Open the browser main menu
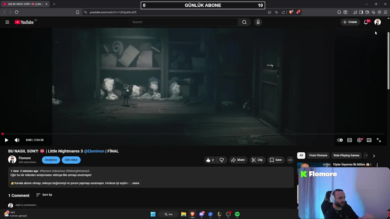This screenshot has width=390, height=219. coord(385,12)
